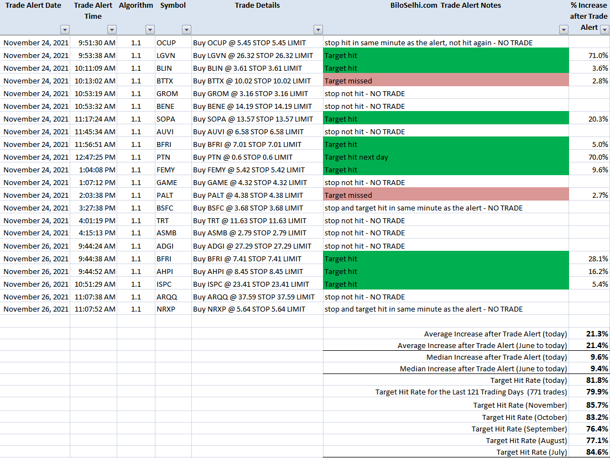
Task: Select the GROM symbol cell
Action: [x=173, y=94]
